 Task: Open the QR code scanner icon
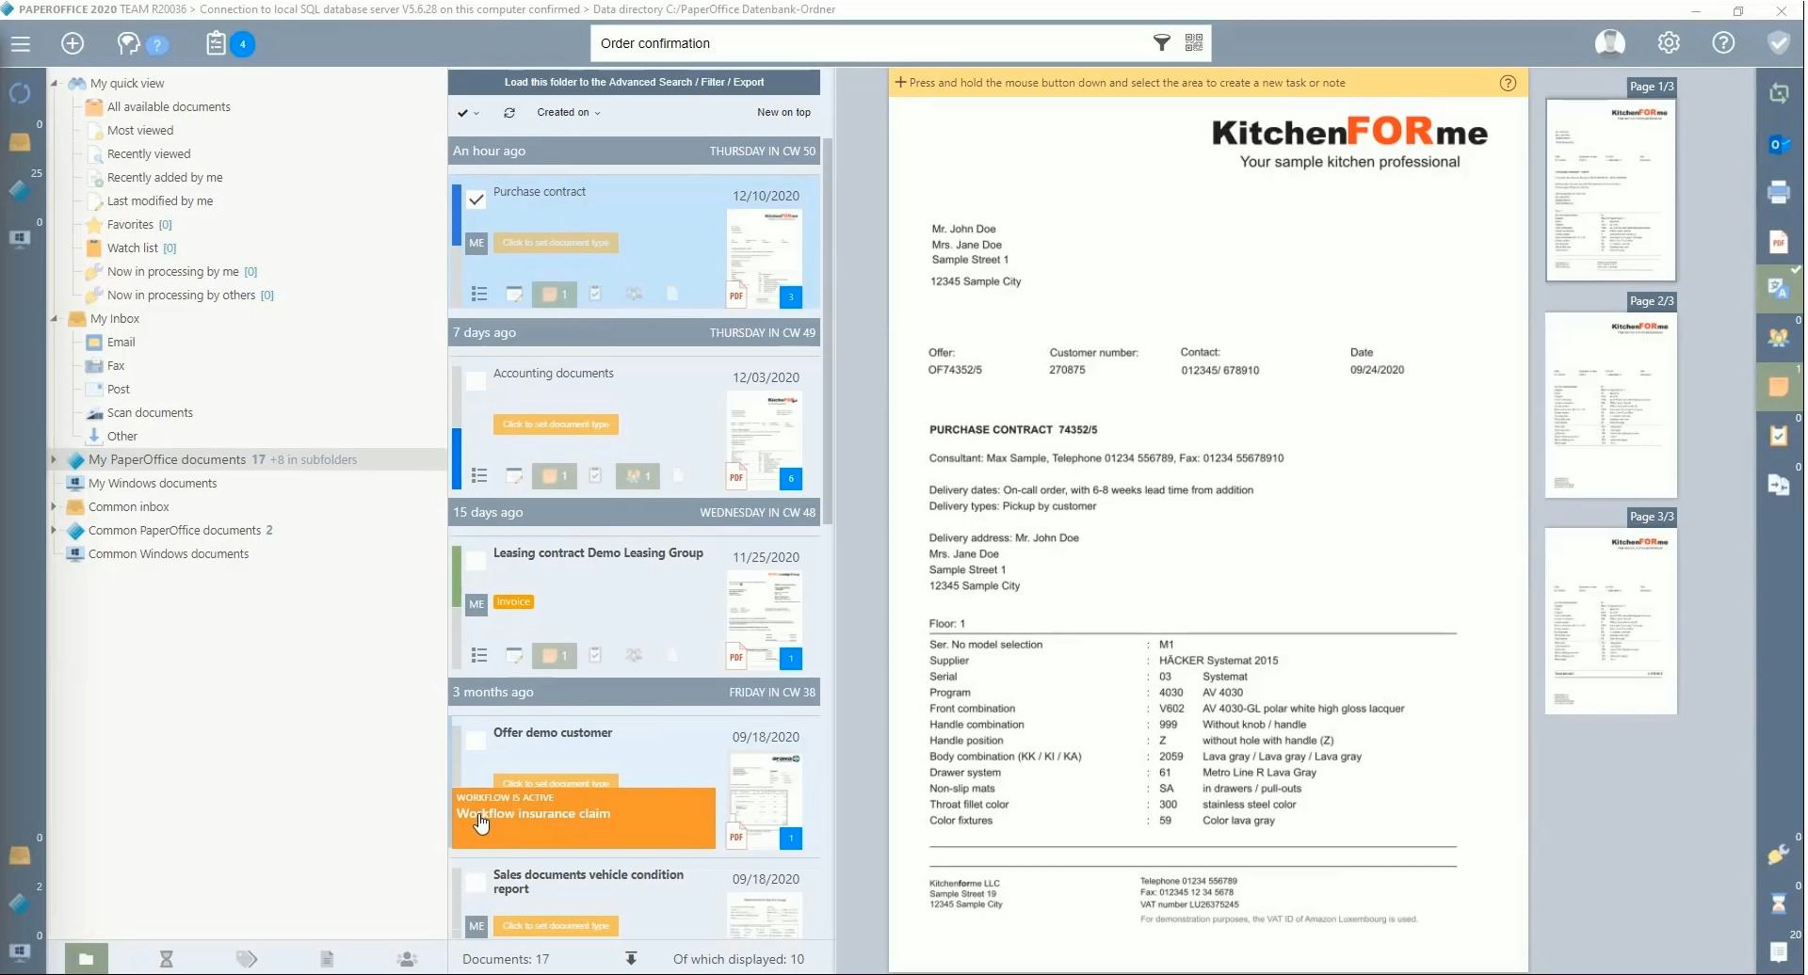pos(1194,42)
